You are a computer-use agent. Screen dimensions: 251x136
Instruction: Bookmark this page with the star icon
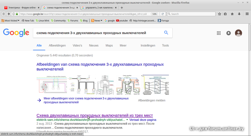coord(219,14)
